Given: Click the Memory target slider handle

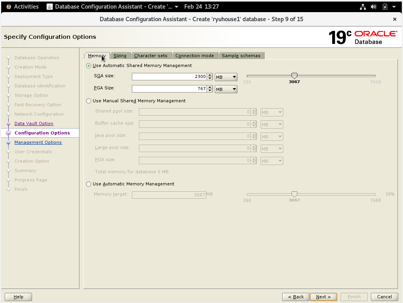Looking at the screenshot, I should pos(294,194).
